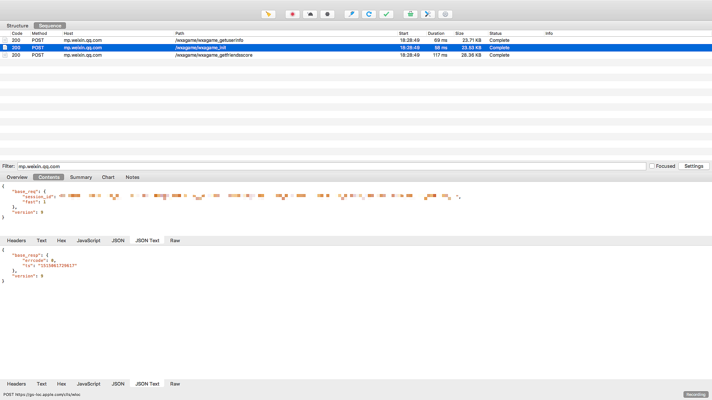Switch to the Structure view tab
Screen dimensions: 712x400
pyautogui.click(x=17, y=26)
